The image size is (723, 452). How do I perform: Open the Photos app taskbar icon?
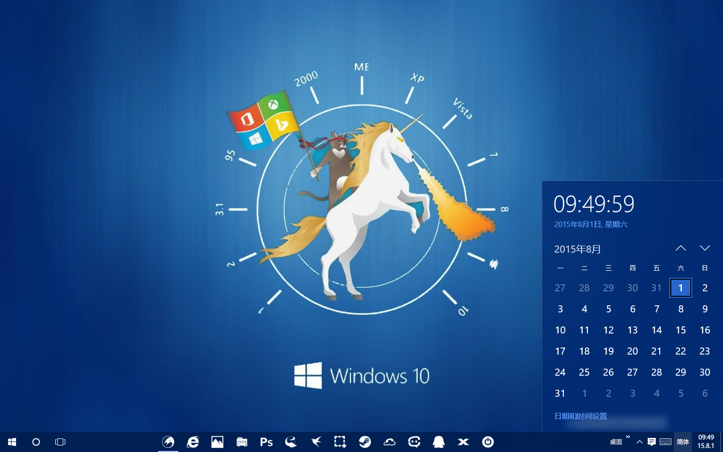click(x=217, y=442)
